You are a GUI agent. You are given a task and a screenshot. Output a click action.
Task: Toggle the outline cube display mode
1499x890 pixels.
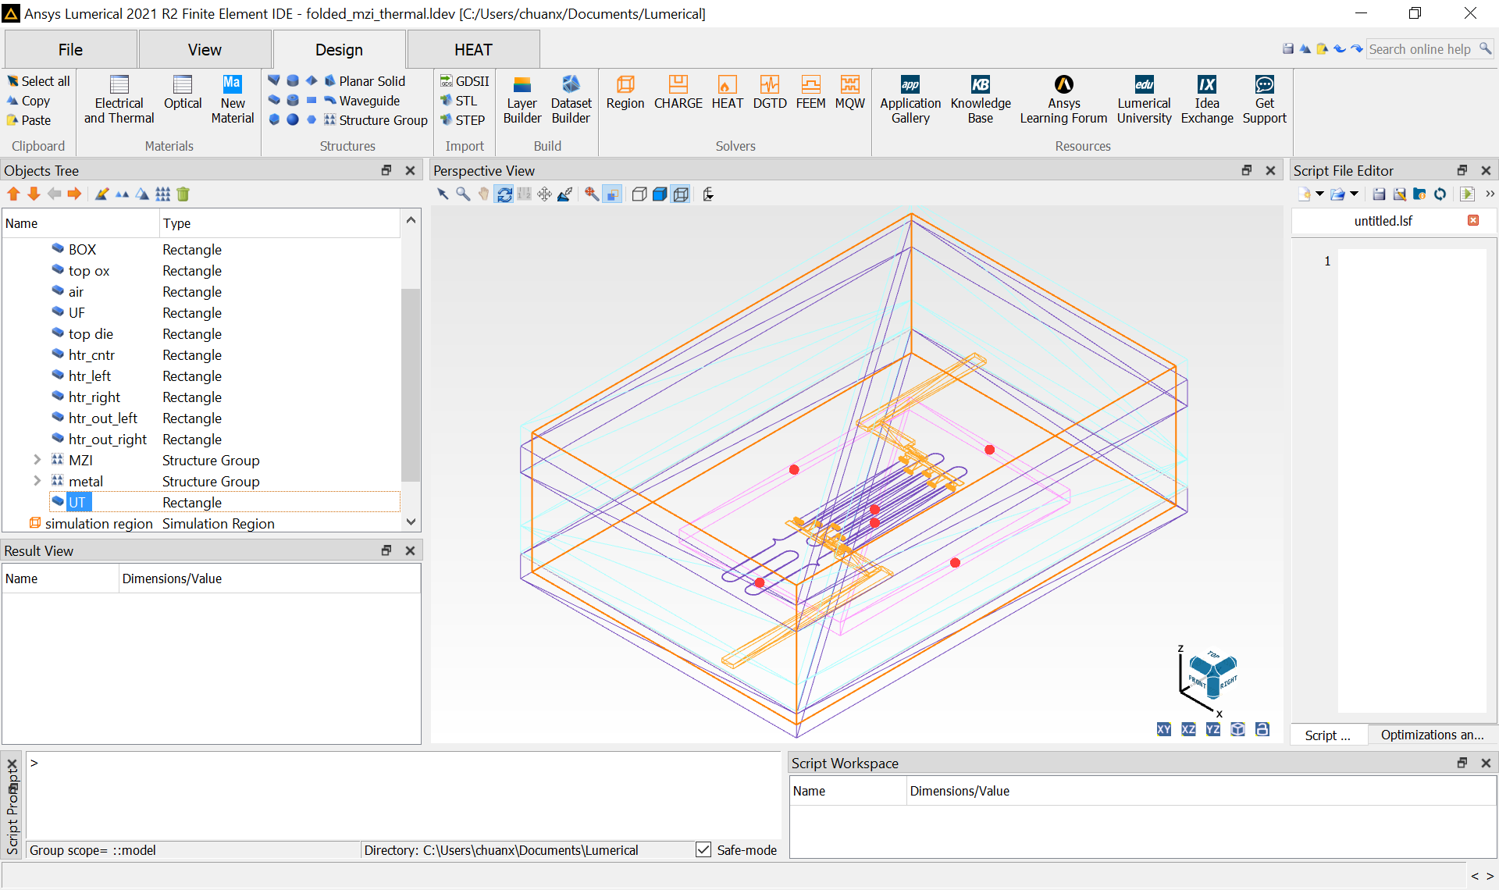tap(639, 194)
